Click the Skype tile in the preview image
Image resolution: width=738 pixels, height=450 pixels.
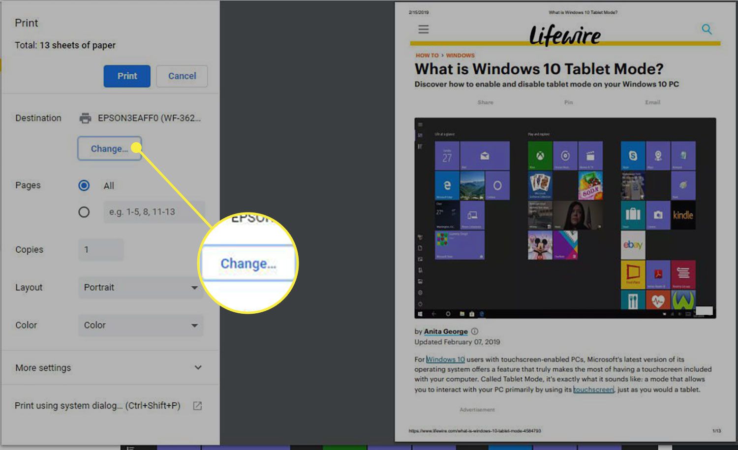coord(633,155)
